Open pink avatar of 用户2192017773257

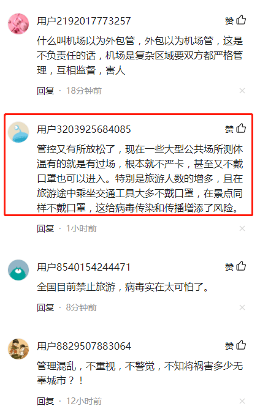click(x=18, y=24)
